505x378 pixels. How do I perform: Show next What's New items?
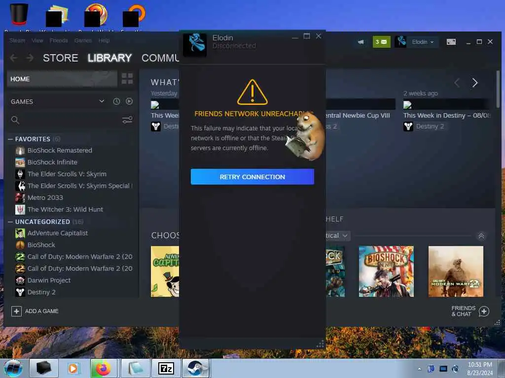coord(475,83)
